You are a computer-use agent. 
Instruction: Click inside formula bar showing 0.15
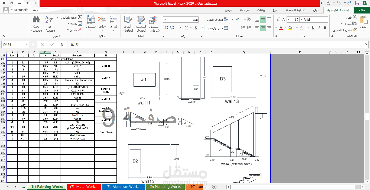click(216, 45)
